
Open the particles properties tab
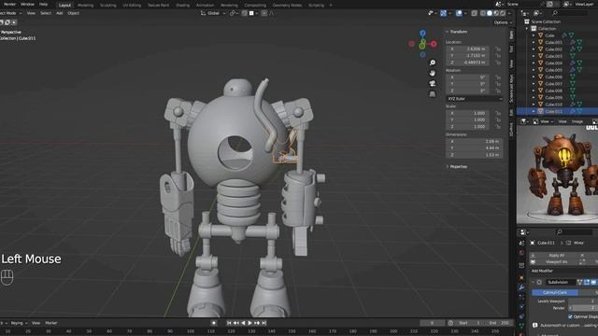(521, 297)
